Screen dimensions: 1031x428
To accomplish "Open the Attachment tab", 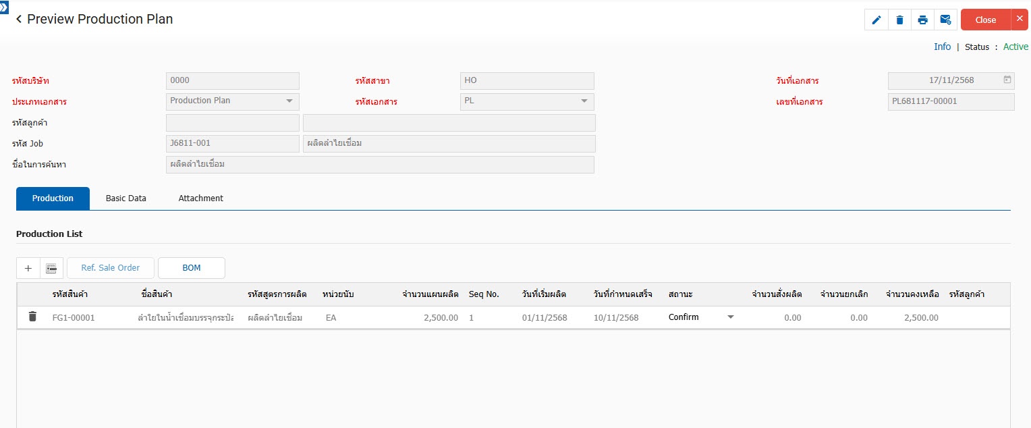I will tap(200, 198).
